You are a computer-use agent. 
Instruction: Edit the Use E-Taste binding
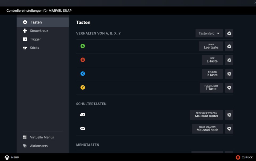212,60
